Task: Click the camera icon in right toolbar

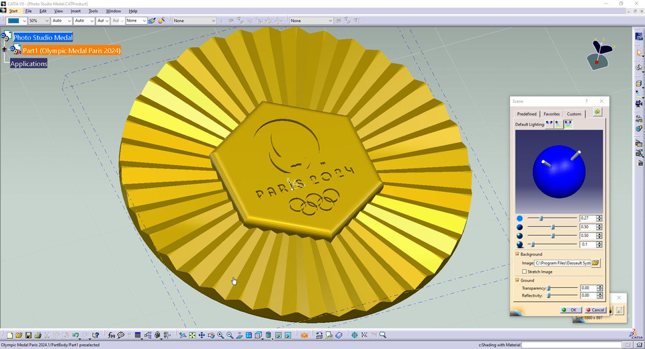Action: (639, 103)
